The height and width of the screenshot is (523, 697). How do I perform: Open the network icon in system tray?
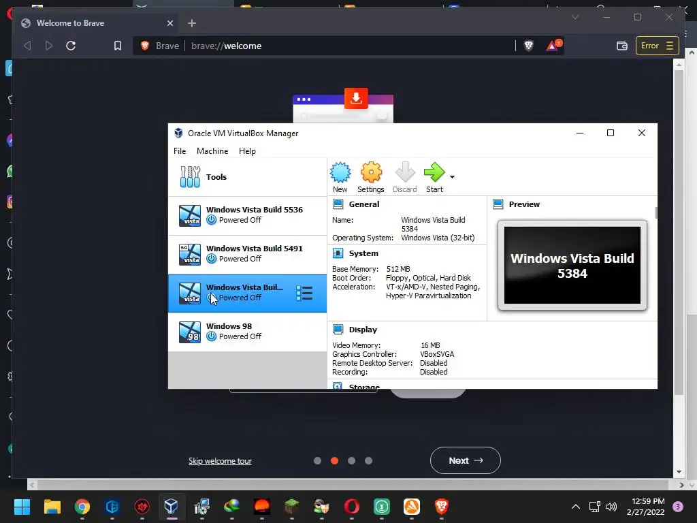click(594, 507)
